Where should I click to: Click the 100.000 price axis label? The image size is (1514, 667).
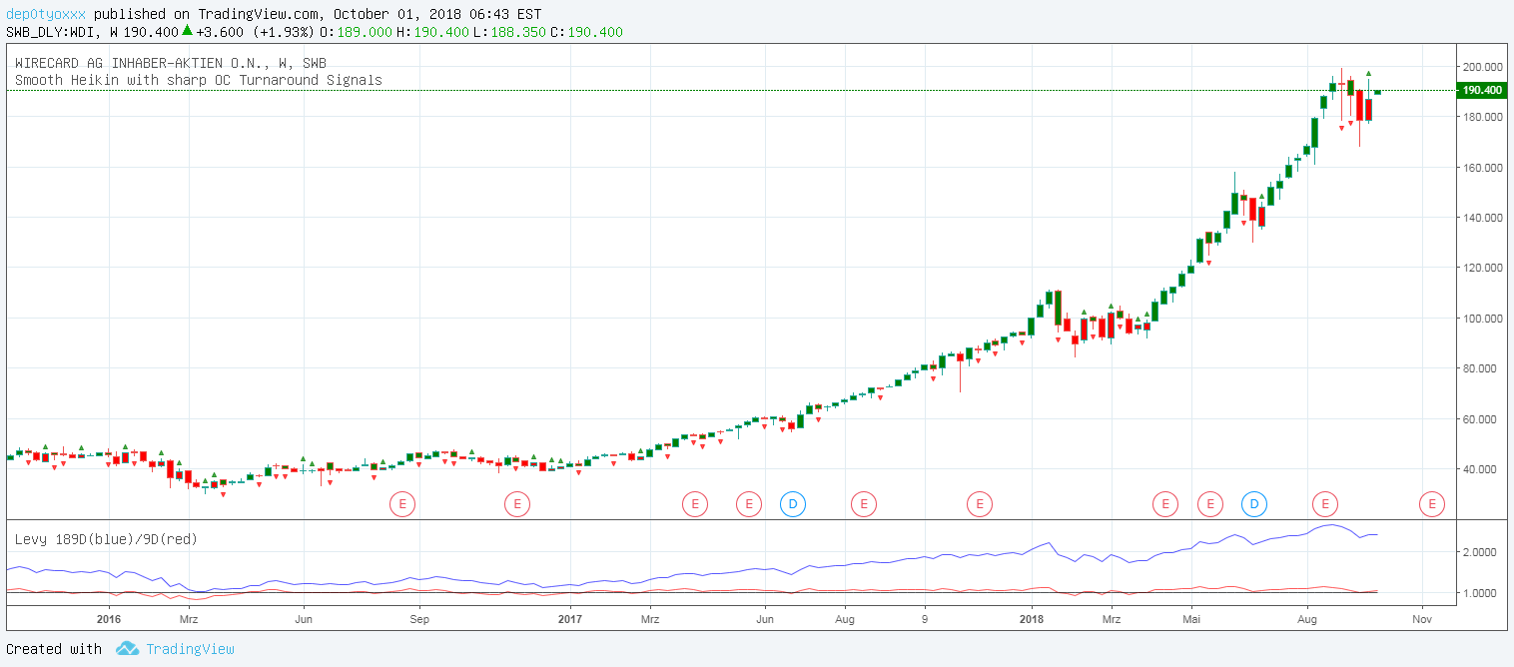click(1483, 319)
